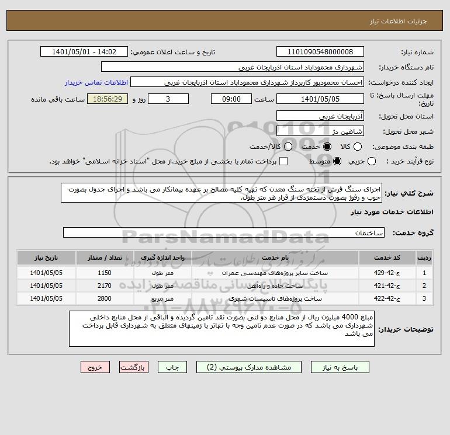Screen dimensions: 450x435
Task: Click the delivery city field شاهین دژ
Action: (320, 131)
